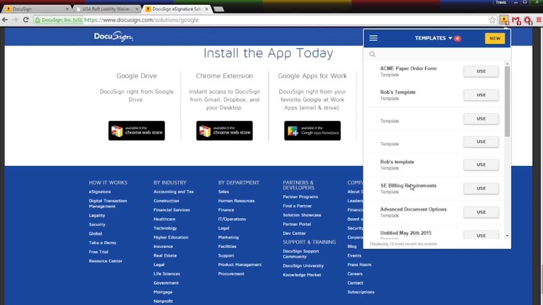Open the Digital Transaction Management link
Screen dimensions: 543x305
pyautogui.click(x=108, y=203)
